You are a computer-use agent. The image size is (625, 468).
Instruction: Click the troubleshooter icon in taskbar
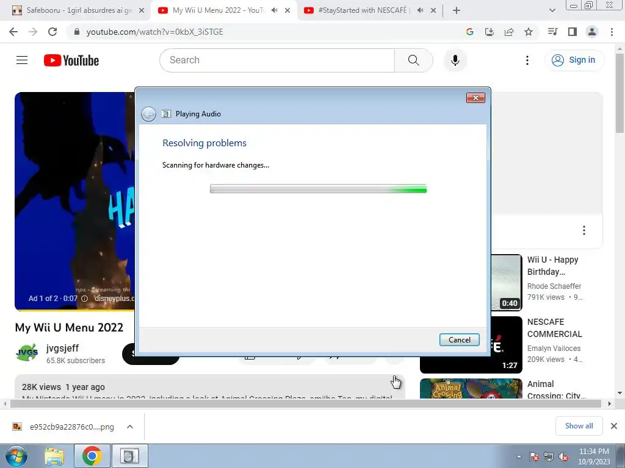coord(129,456)
